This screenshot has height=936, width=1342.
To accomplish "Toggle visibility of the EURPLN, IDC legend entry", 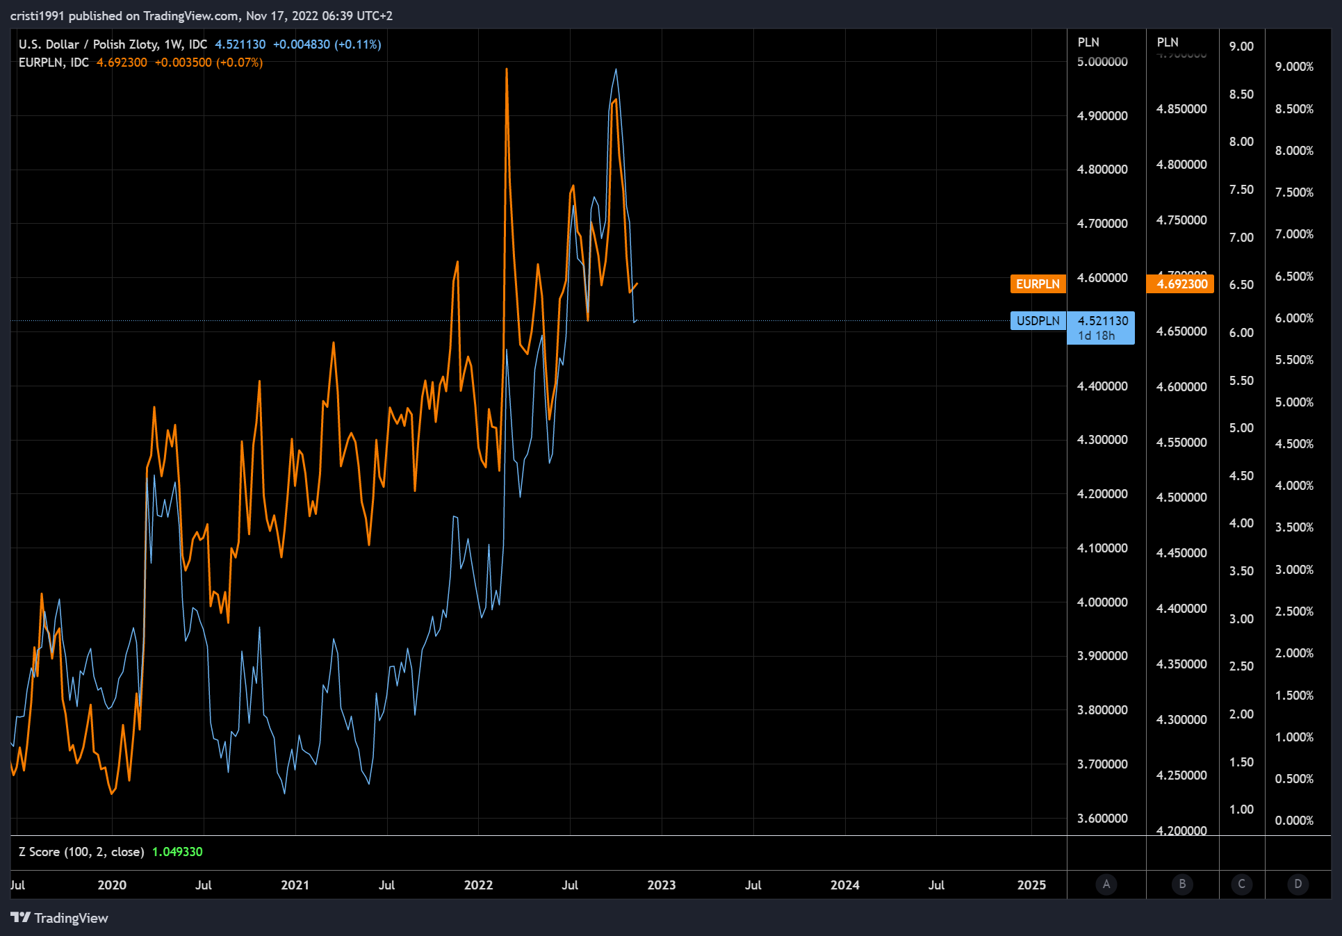I will point(54,62).
